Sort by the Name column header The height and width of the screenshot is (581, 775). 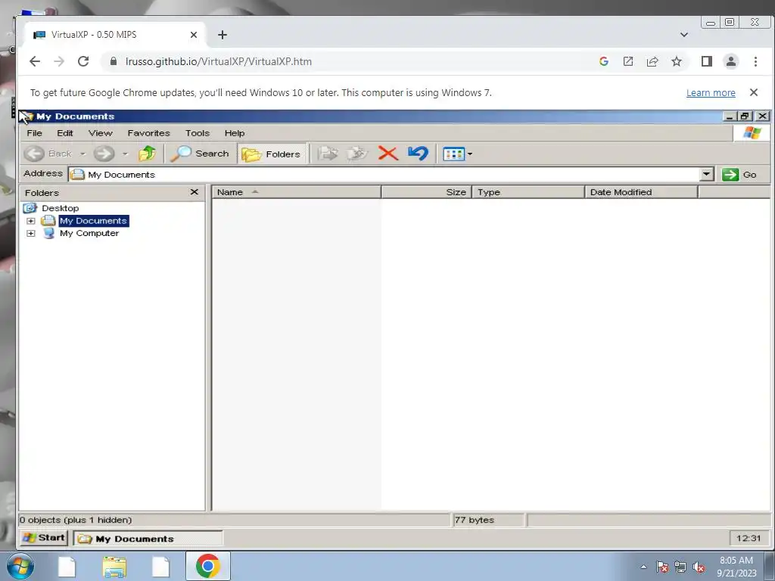(297, 192)
